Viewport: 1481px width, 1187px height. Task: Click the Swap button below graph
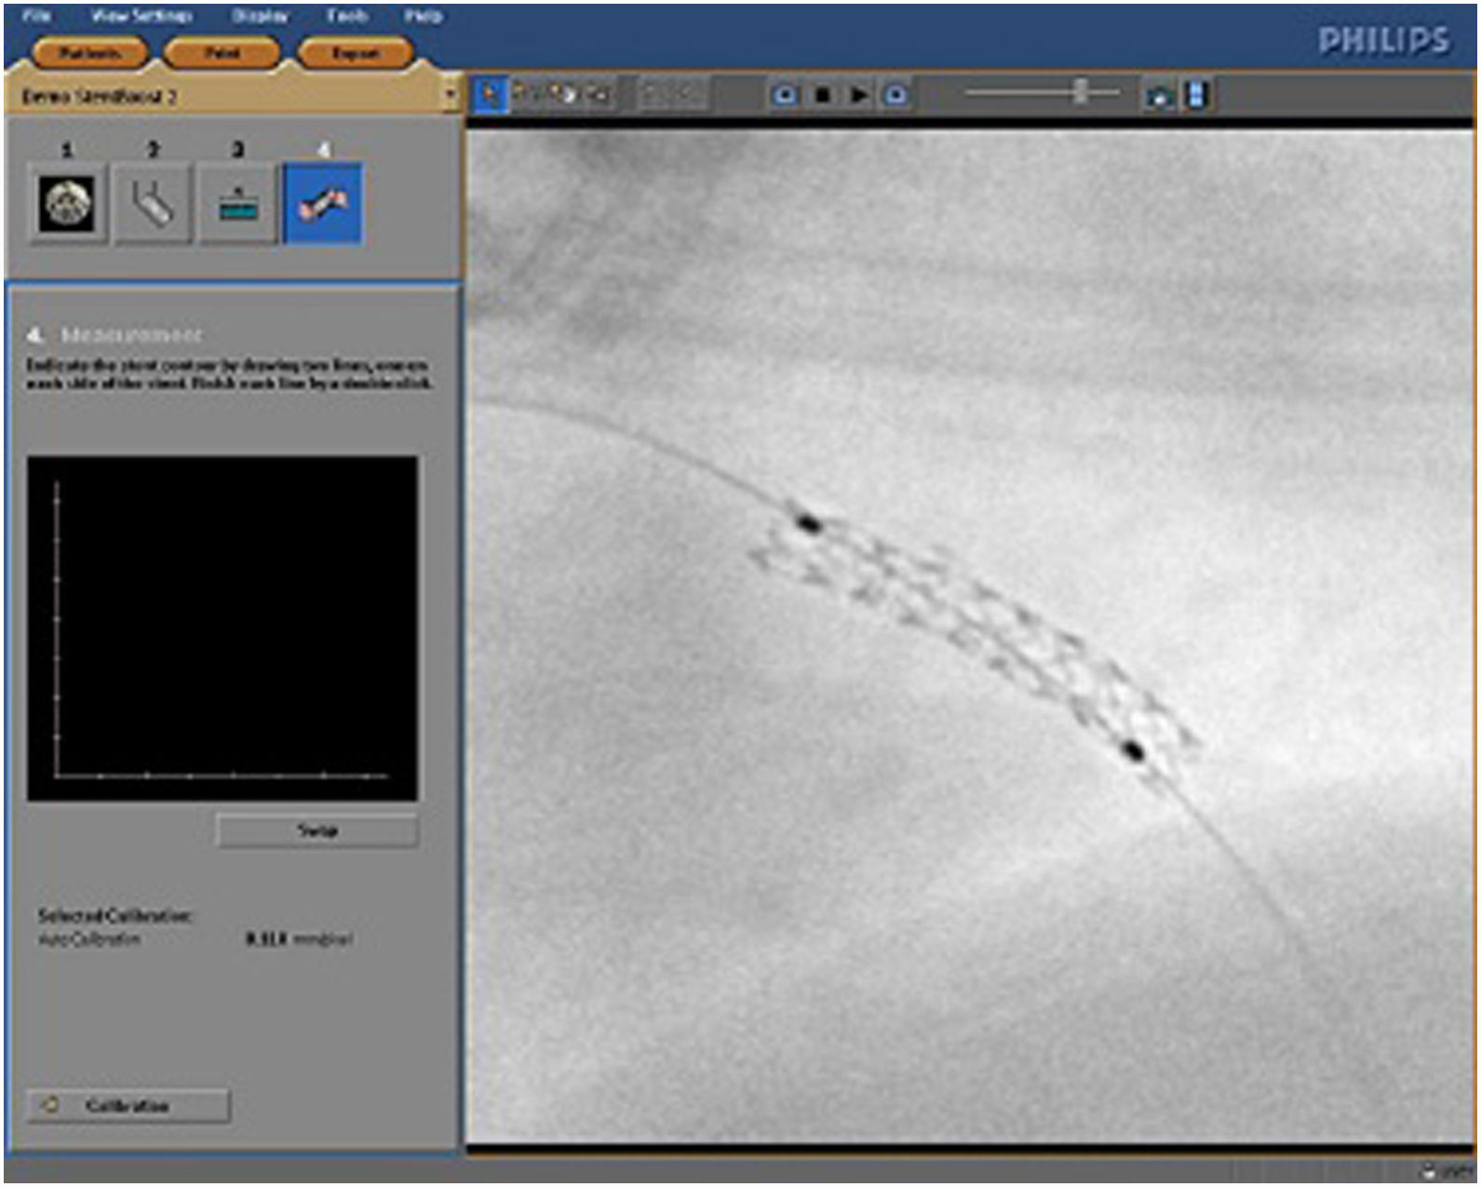pyautogui.click(x=317, y=830)
